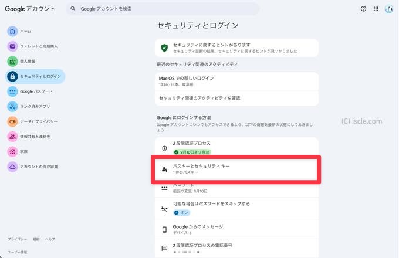Open the help question-mark icon

pos(363,9)
